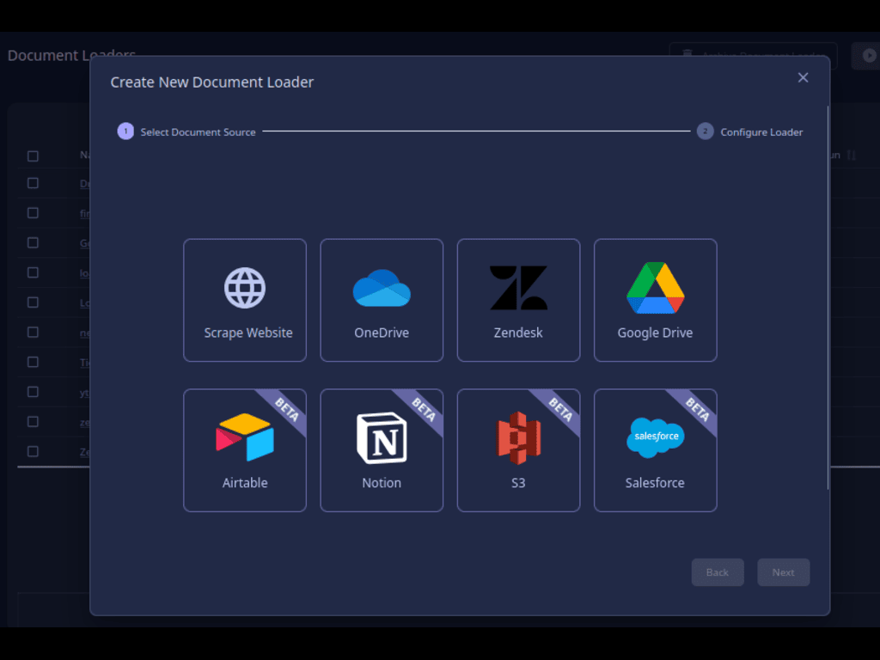Select the Google Drive triangle icon
The height and width of the screenshot is (660, 880).
[x=655, y=288]
